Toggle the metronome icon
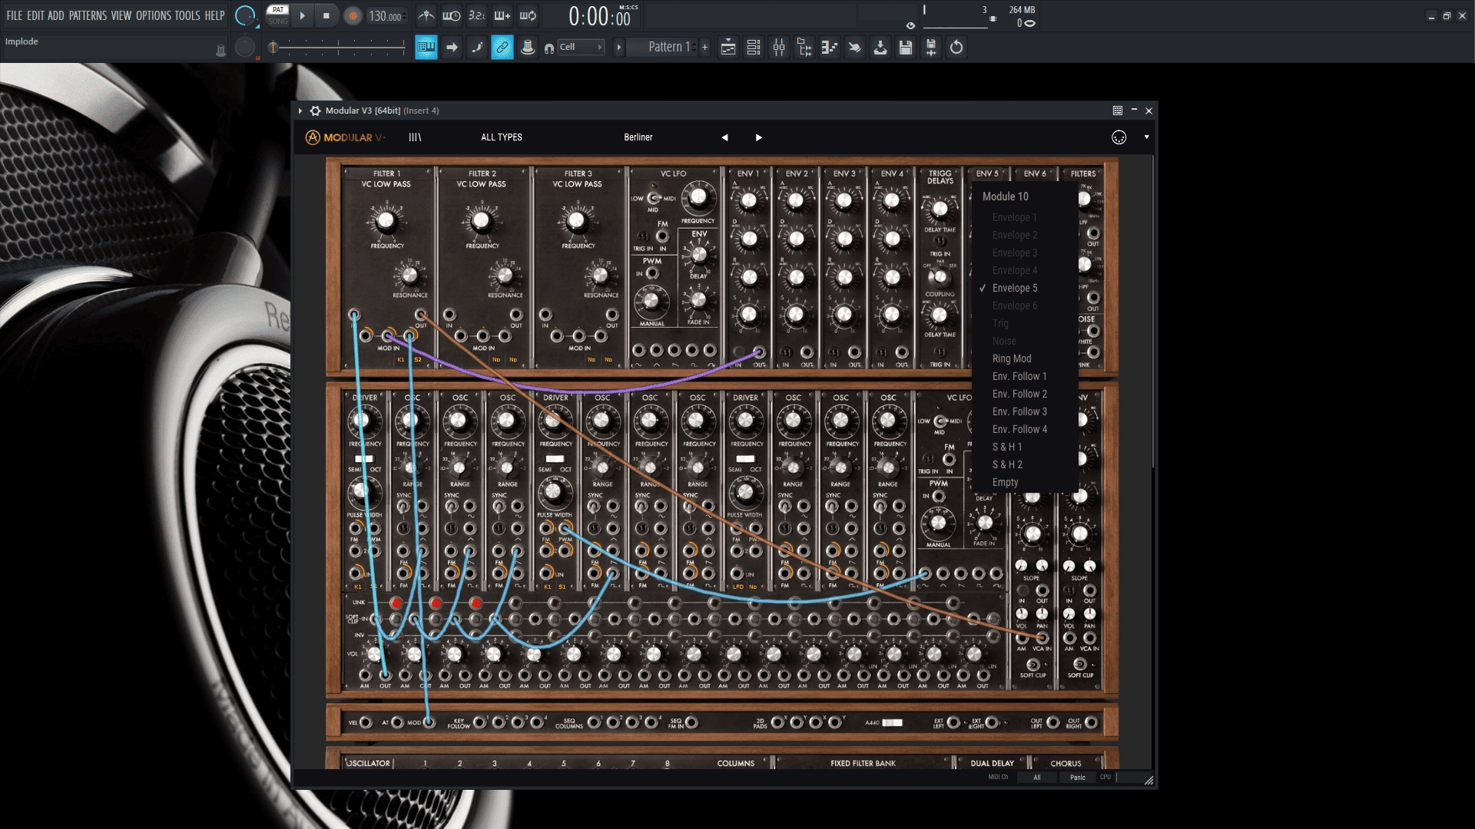Viewport: 1475px width, 829px height. coord(426,15)
